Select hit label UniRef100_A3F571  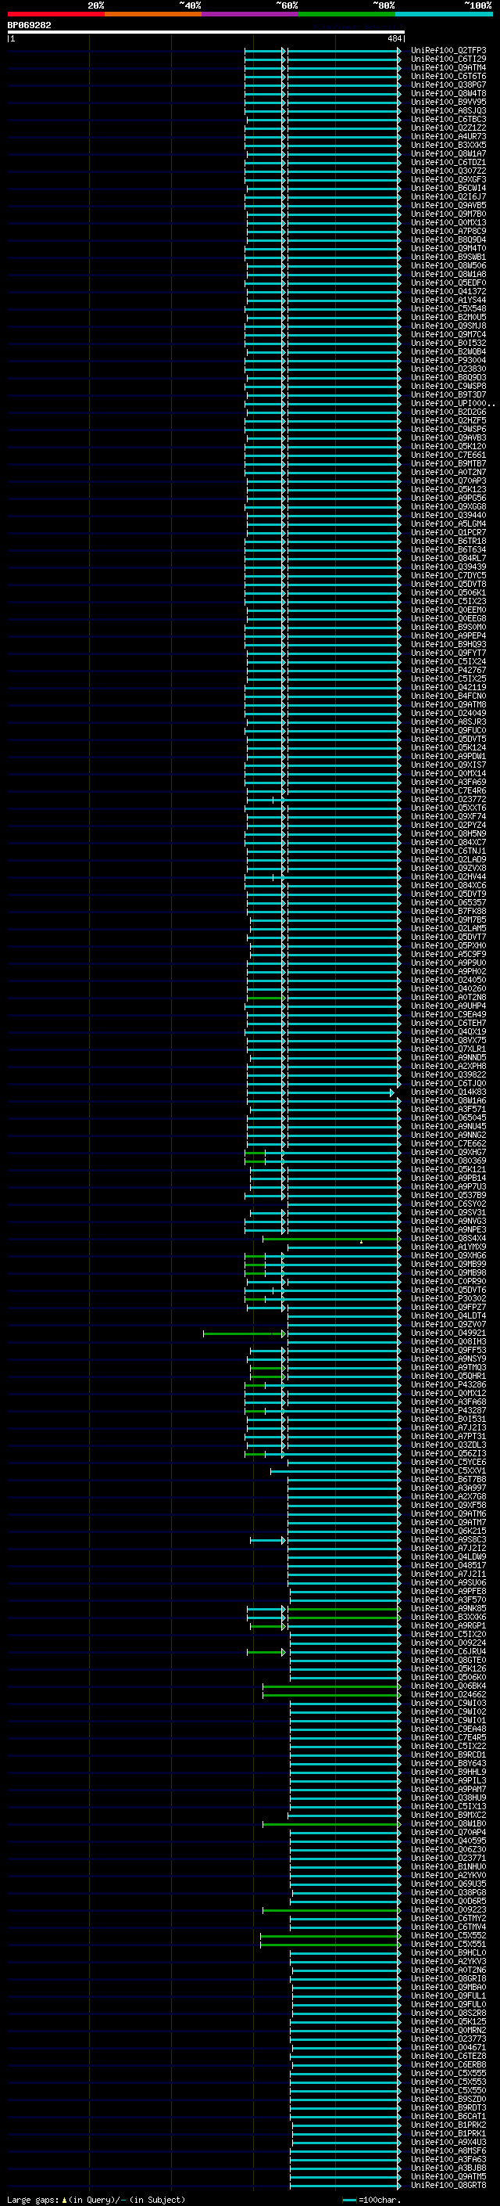448,1109
